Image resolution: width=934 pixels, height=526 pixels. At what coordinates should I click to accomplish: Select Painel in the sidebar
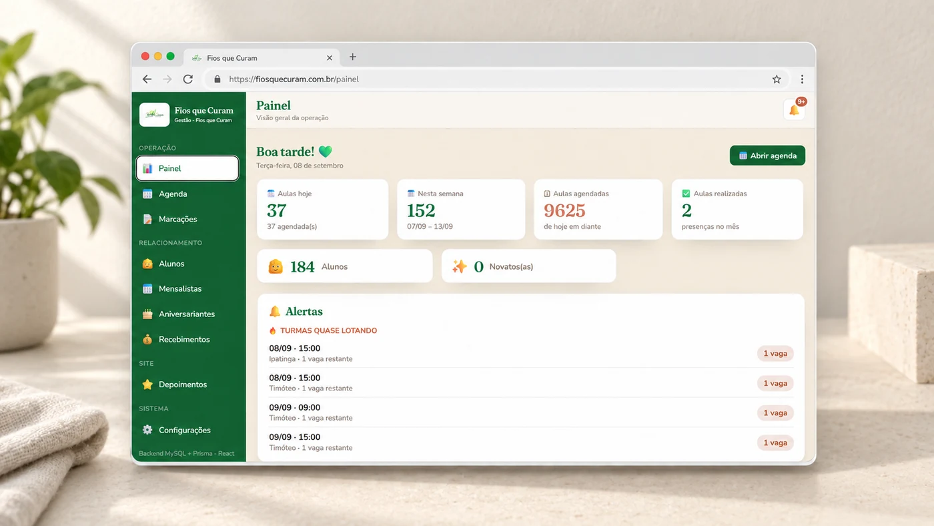point(187,168)
